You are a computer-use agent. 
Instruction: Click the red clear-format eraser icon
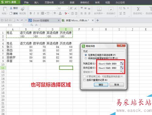click(x=66, y=13)
